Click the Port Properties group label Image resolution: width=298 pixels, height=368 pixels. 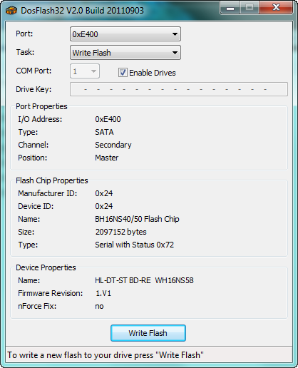click(x=41, y=106)
